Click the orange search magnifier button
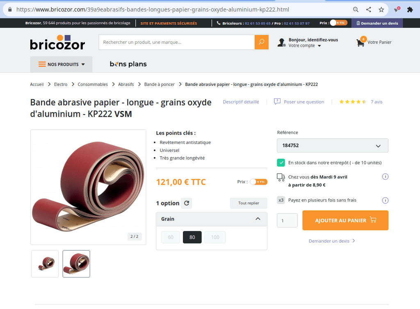 (261, 42)
